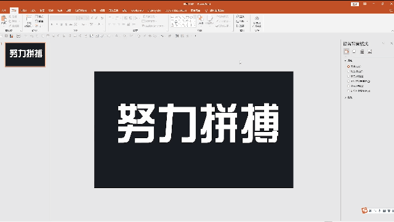
Task: Clear all text formatting
Action: click(x=102, y=18)
